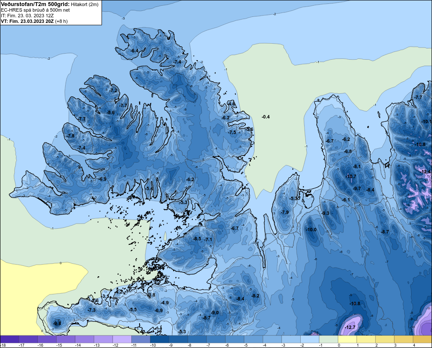Click the legend scale label -15
Screen dimensions: 432x348
(59, 345)
